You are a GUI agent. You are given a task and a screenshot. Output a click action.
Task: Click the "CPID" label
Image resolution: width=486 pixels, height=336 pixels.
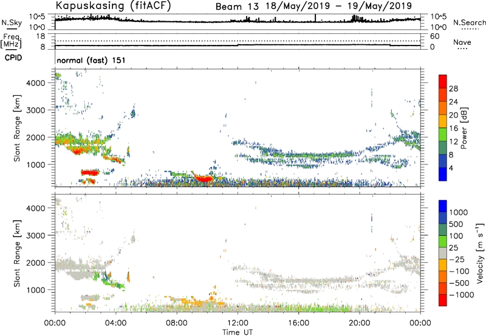point(13,58)
